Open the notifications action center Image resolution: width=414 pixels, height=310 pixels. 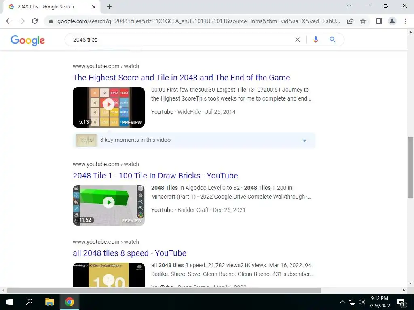[x=401, y=302]
